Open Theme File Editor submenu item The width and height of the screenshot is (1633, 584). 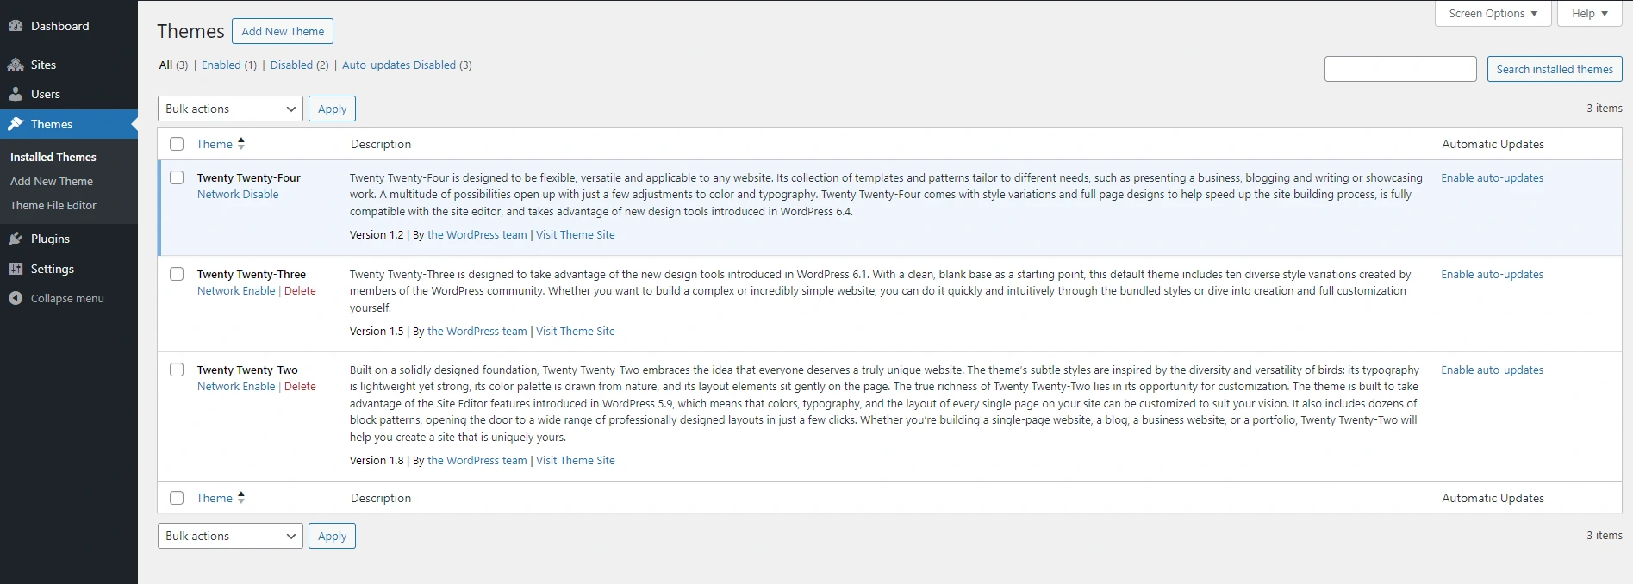tap(53, 205)
